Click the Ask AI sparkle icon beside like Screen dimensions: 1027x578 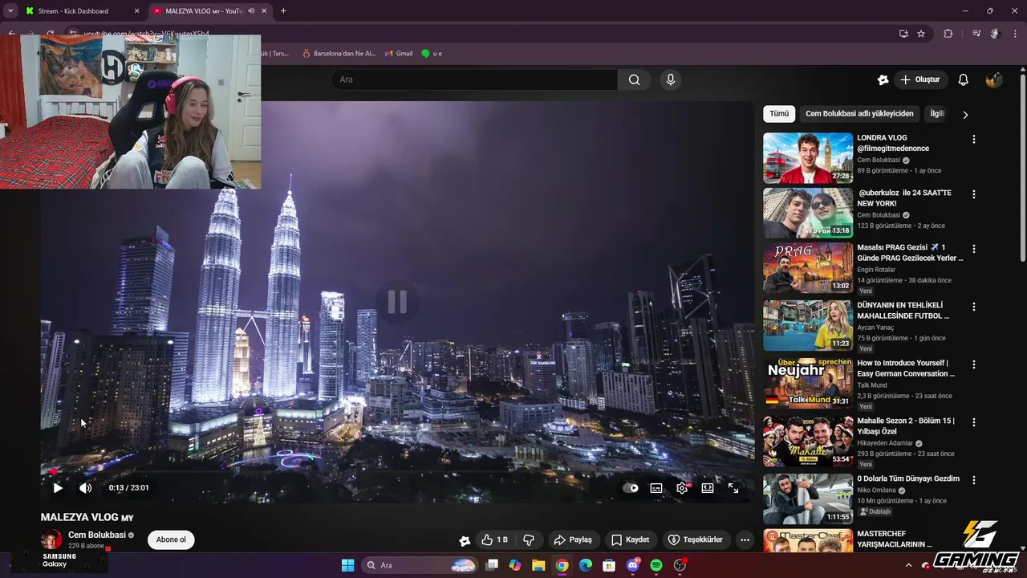click(465, 540)
